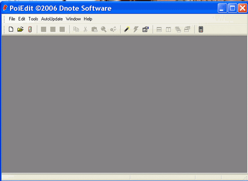This screenshot has height=181, width=248.
Task: Open the Edit menu
Action: pyautogui.click(x=22, y=19)
